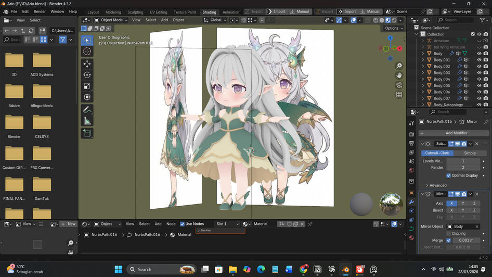Open the Render properties tab icon
This screenshot has width=492, height=277.
[x=412, y=134]
